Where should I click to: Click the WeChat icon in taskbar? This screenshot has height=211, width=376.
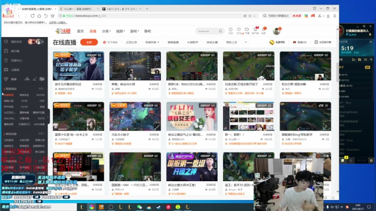coord(139,207)
